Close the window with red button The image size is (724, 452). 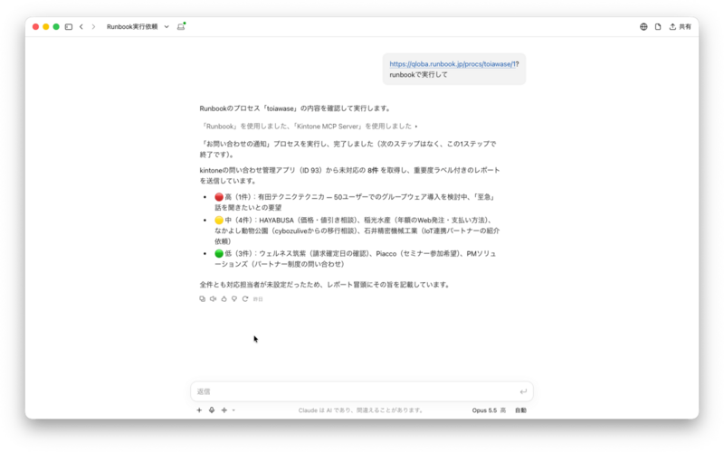(35, 27)
